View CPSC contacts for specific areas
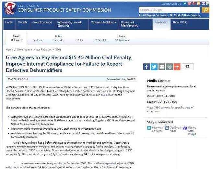Screen dimensions: 223x169 [x=170, y=110]
